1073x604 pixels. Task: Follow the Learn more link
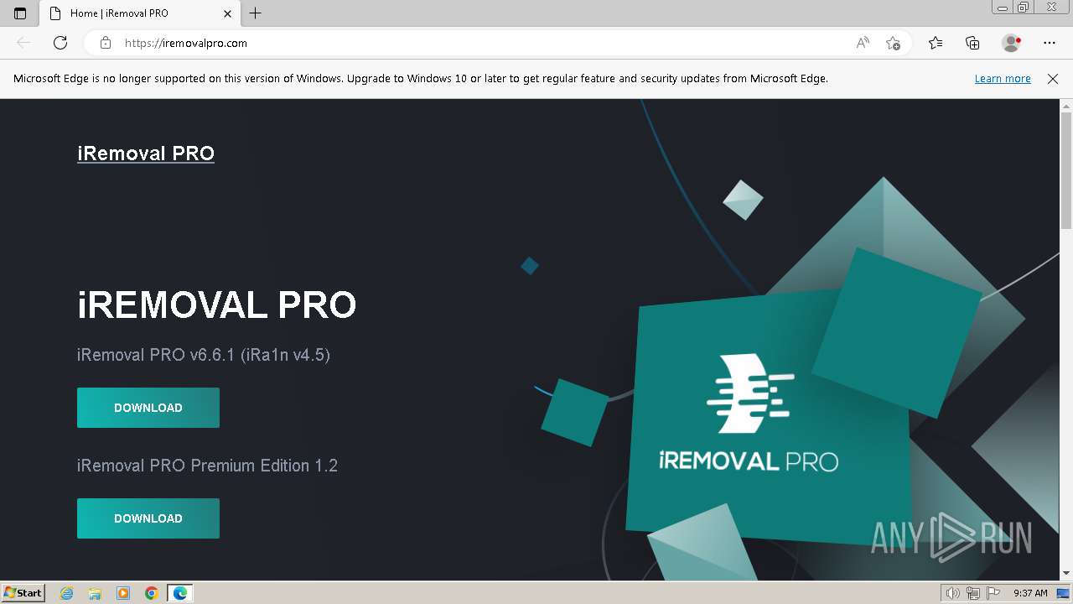(x=1003, y=78)
